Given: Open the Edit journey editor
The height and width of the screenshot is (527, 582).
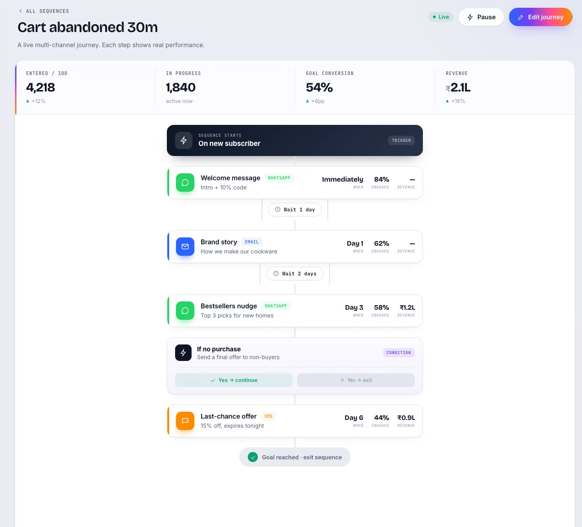Looking at the screenshot, I should 540,17.
